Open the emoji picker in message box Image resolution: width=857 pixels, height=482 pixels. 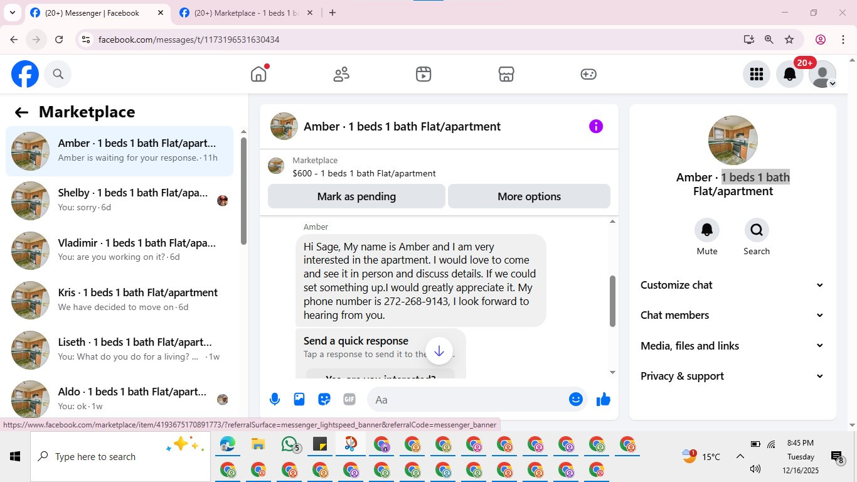click(576, 399)
